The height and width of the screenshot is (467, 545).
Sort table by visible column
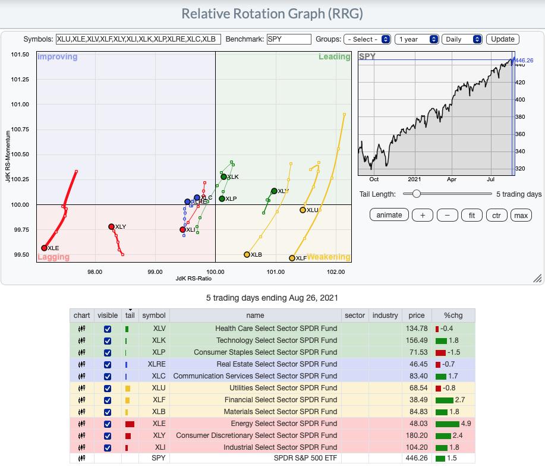pos(108,315)
